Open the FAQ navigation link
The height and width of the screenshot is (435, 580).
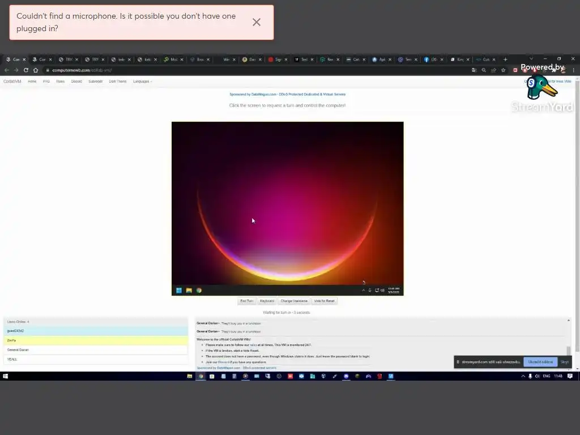46,82
